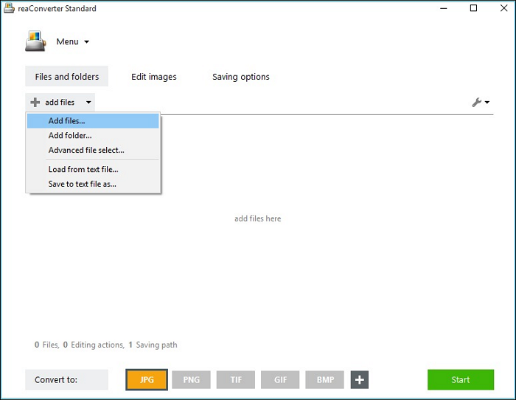Click the add files here drop area text
This screenshot has height=400, width=516.
point(258,218)
